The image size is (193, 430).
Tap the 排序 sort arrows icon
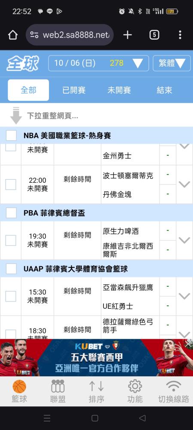point(96,386)
